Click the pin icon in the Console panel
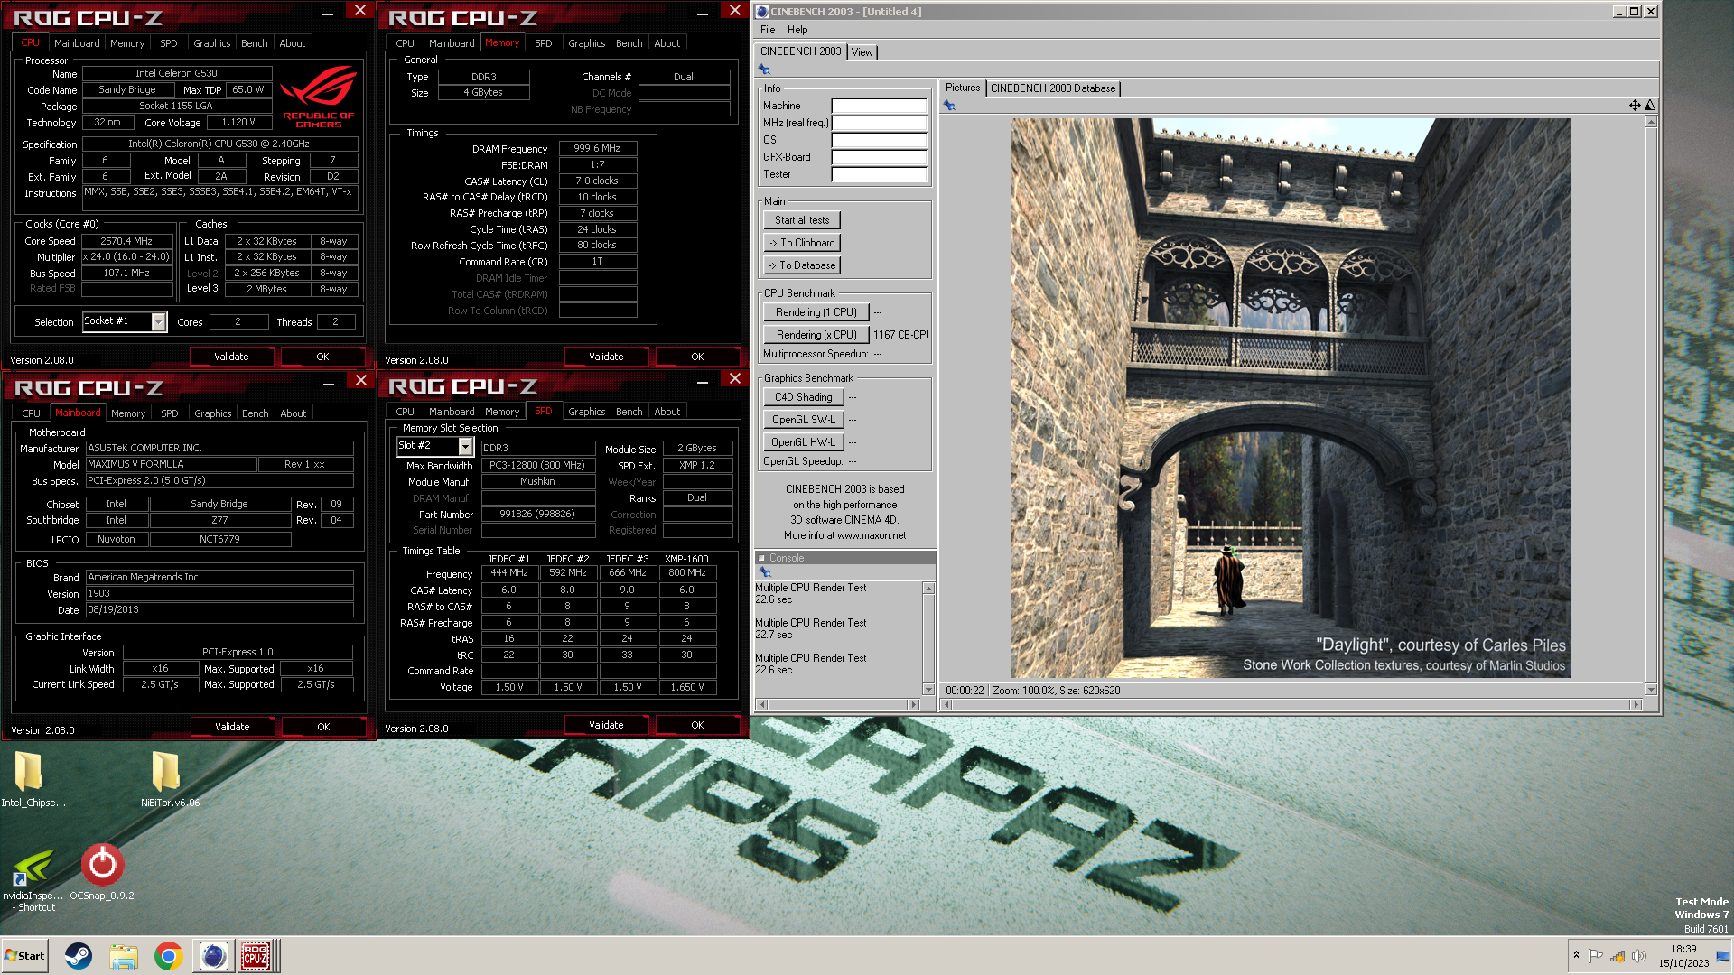Image resolution: width=1734 pixels, height=975 pixels. [764, 572]
